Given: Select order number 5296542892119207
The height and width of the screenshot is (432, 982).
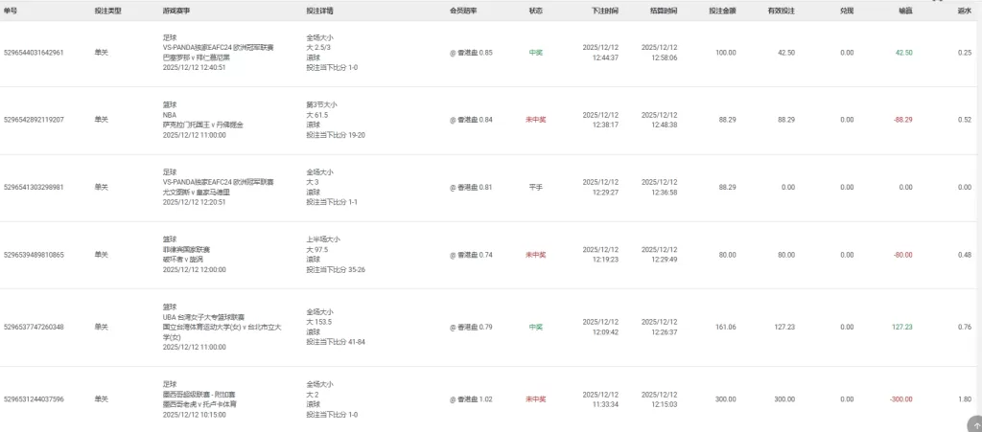Looking at the screenshot, I should [x=35, y=120].
